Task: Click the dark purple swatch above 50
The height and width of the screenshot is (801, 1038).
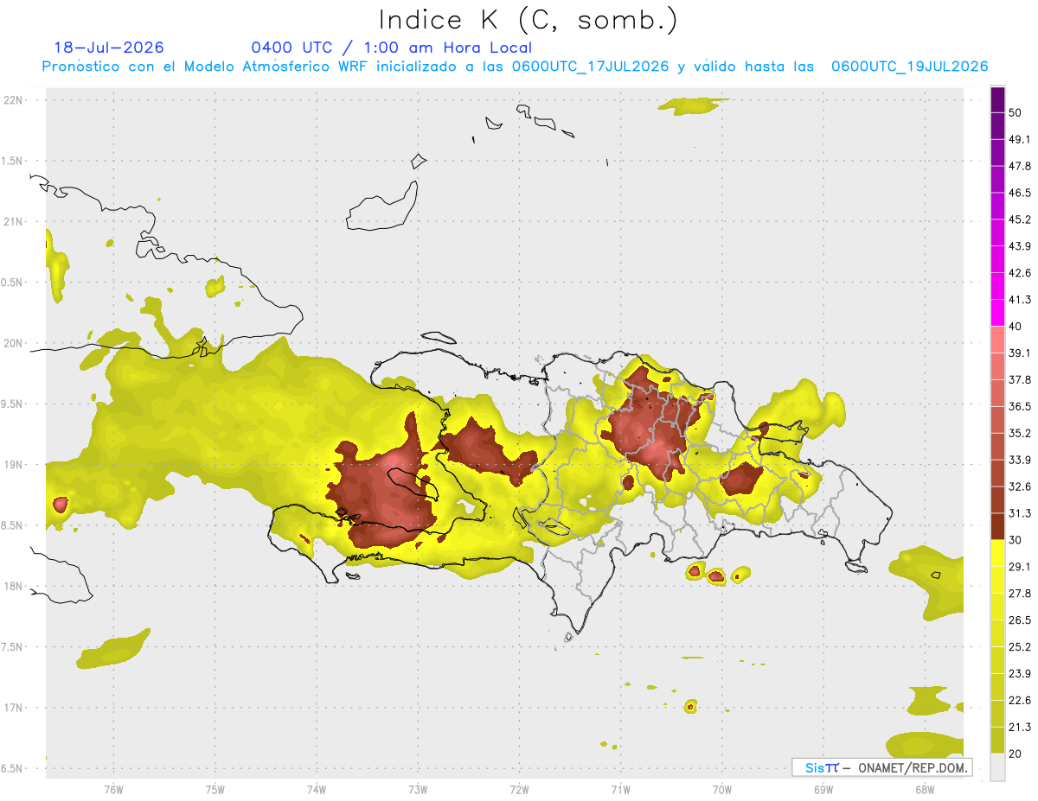Action: [x=998, y=99]
